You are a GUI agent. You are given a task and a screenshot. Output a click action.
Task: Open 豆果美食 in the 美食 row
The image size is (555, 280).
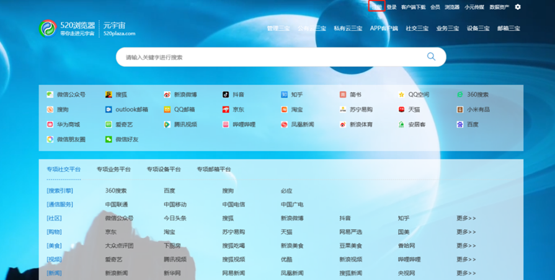[351, 246]
